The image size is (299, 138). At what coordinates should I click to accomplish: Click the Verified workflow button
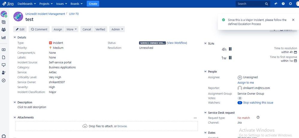(x=100, y=29)
